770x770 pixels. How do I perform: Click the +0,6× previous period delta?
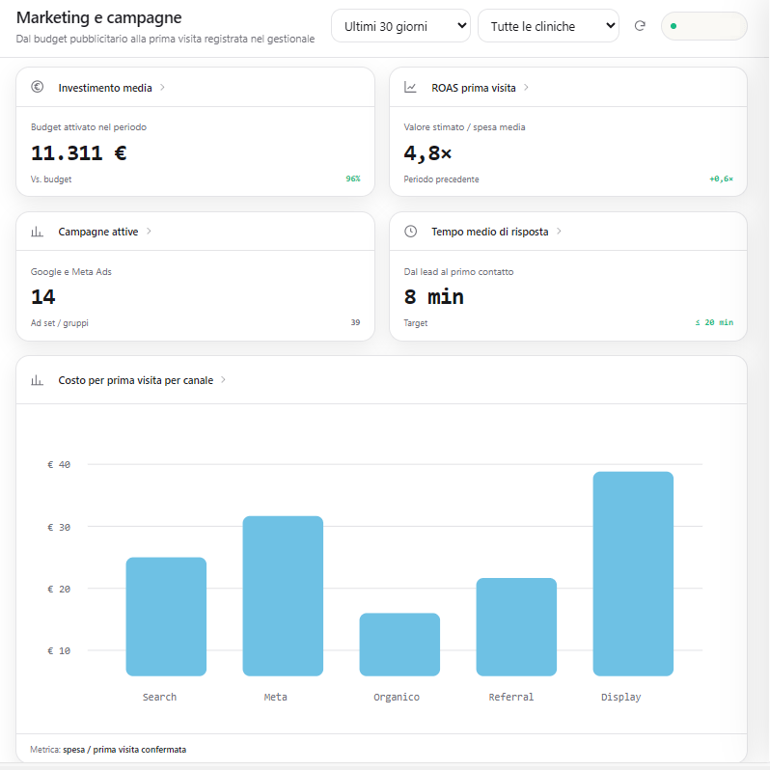[x=721, y=179]
